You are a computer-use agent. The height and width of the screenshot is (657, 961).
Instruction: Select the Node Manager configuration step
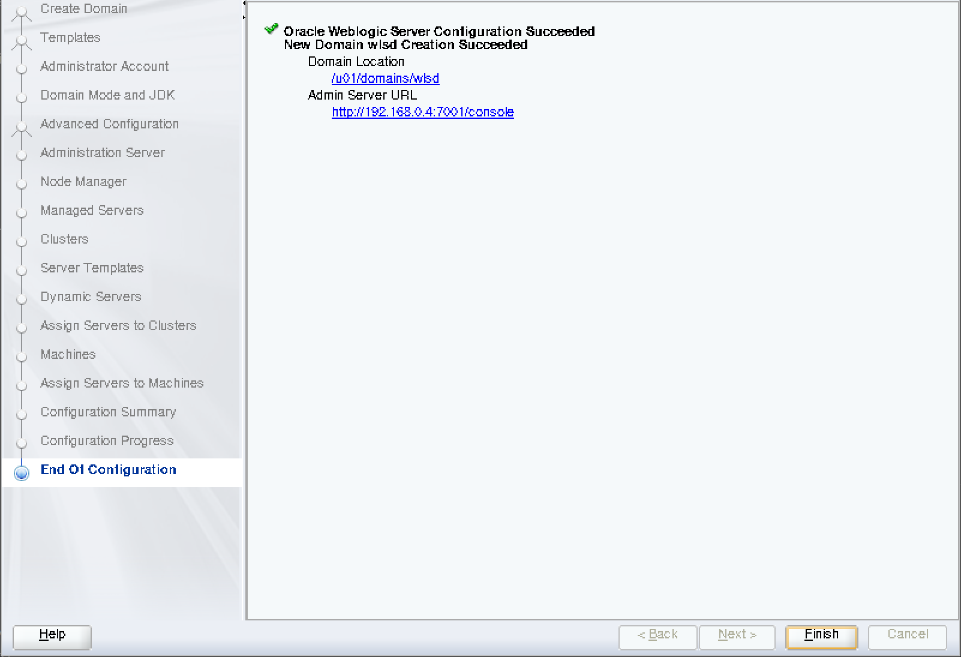[x=22, y=185]
